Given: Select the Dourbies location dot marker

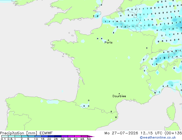Looking at the screenshot, I should [119, 94].
